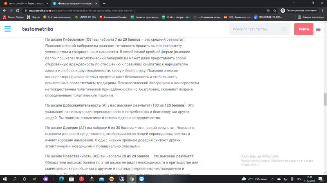Open the hamburger menu on testometrika
This screenshot has height=183, width=327.
pos(8,29)
